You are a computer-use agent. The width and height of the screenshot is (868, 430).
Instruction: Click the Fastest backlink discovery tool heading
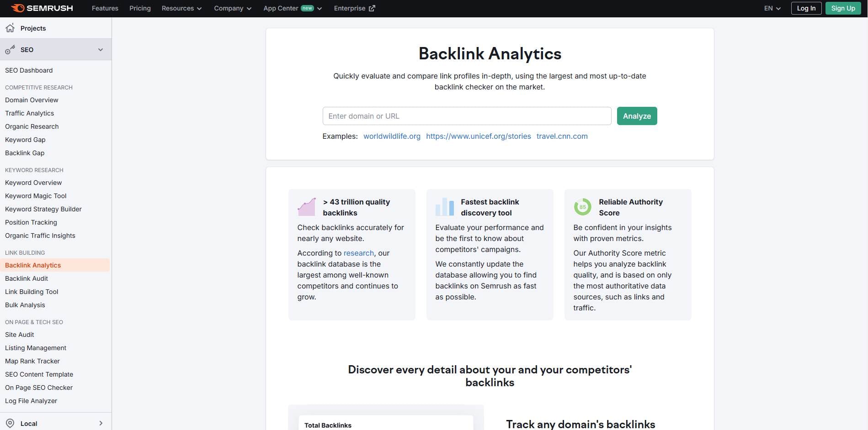pos(490,207)
